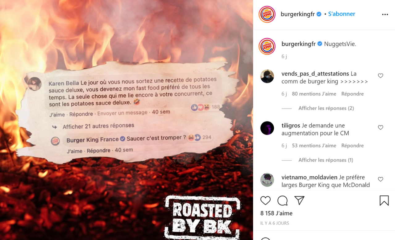
Task: Open the three-dot more options menu
Action: click(x=385, y=15)
